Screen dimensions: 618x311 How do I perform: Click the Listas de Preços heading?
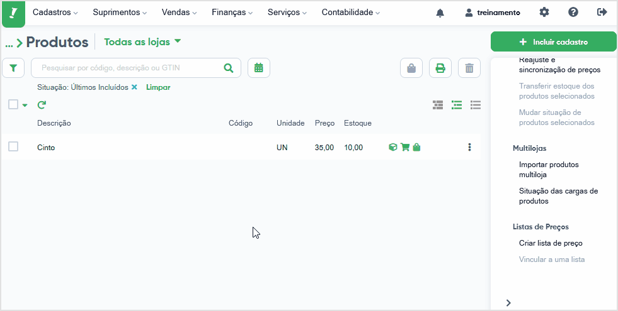coord(541,227)
